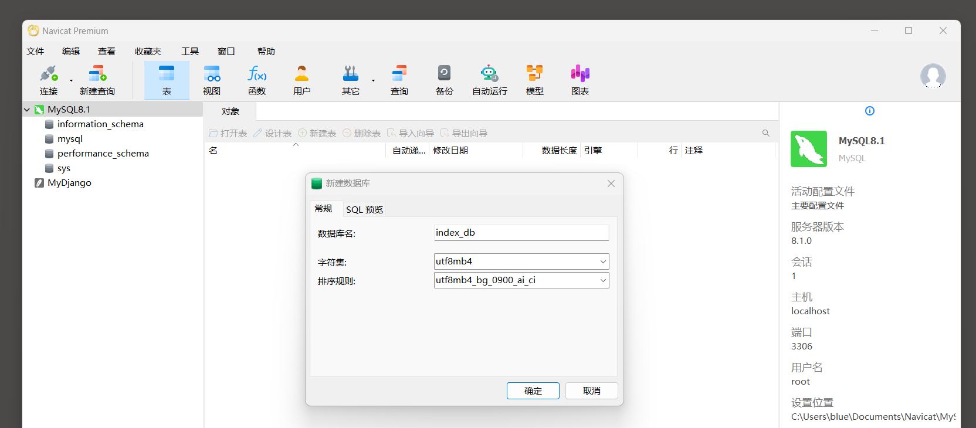The image size is (976, 428).
Task: Select the sys database in tree
Action: pos(64,168)
